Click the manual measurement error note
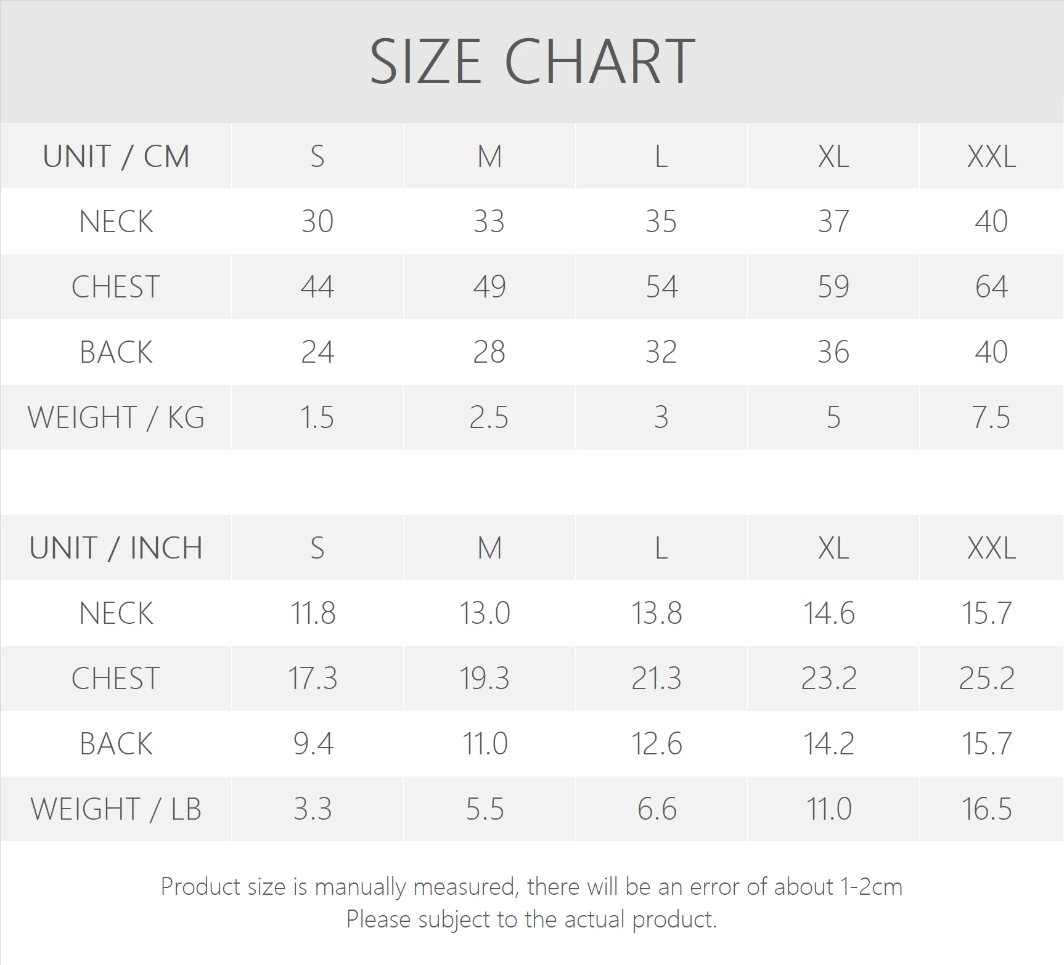1064x965 pixels. click(531, 887)
